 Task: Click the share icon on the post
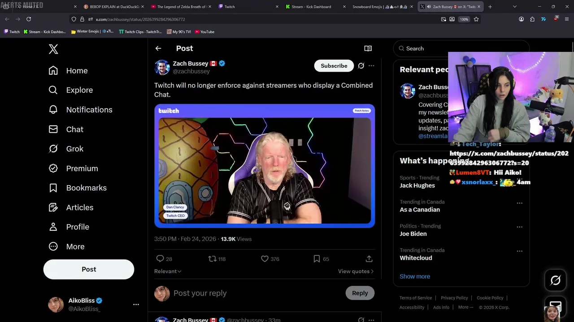369,258
